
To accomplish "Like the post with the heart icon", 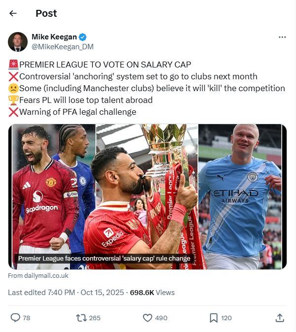I will (x=148, y=318).
